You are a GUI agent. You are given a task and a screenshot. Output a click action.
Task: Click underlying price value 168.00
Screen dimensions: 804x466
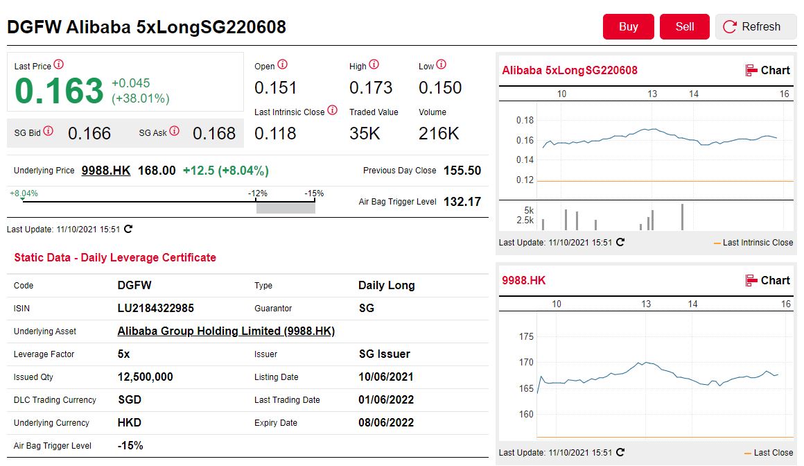157,171
